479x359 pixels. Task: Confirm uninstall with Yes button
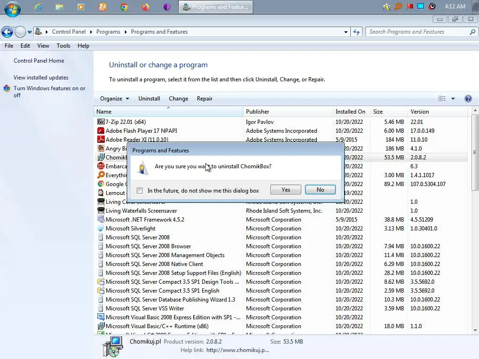pos(286,190)
